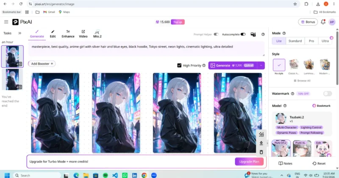Reload the browser page
339x178 pixels.
click(x=21, y=4)
